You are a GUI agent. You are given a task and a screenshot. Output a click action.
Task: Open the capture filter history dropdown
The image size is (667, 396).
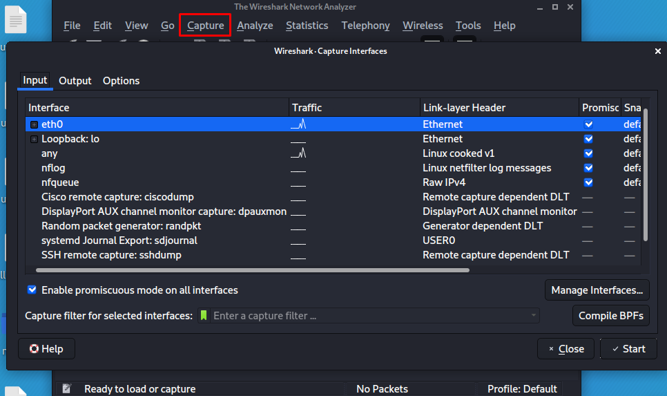click(x=534, y=316)
